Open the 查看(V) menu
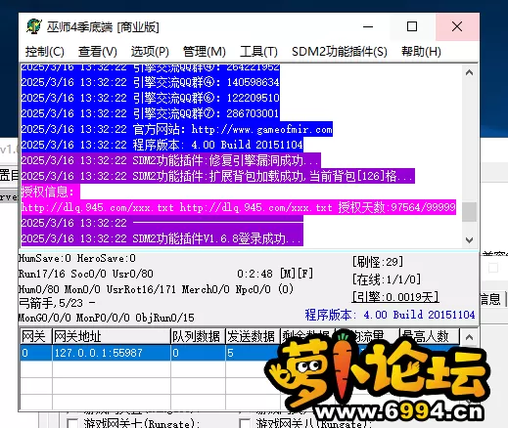Viewport: 508px width, 428px height. tap(98, 52)
